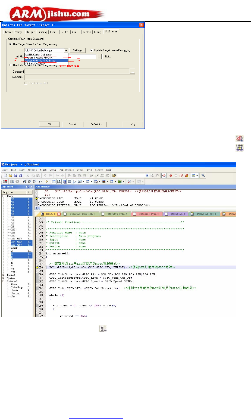Click the Settings button
The width and height of the screenshot is (251, 419).
click(77, 50)
